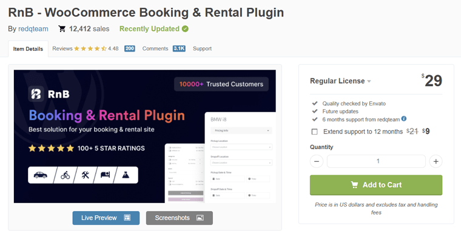Click the $29 price text
This screenshot has height=231, width=461.
tap(432, 81)
